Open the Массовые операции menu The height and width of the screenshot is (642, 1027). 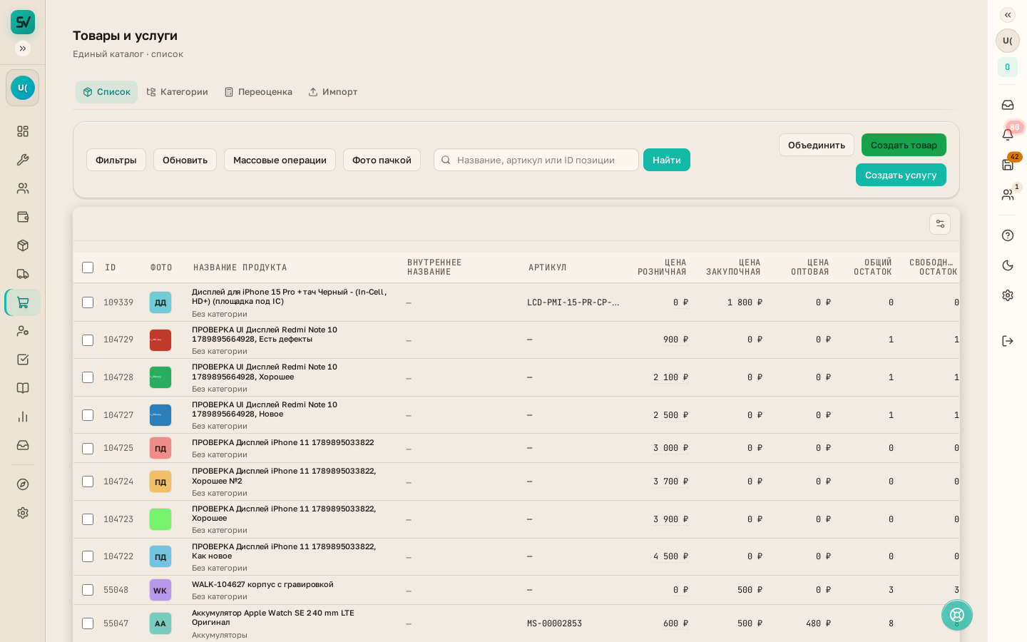click(x=280, y=160)
